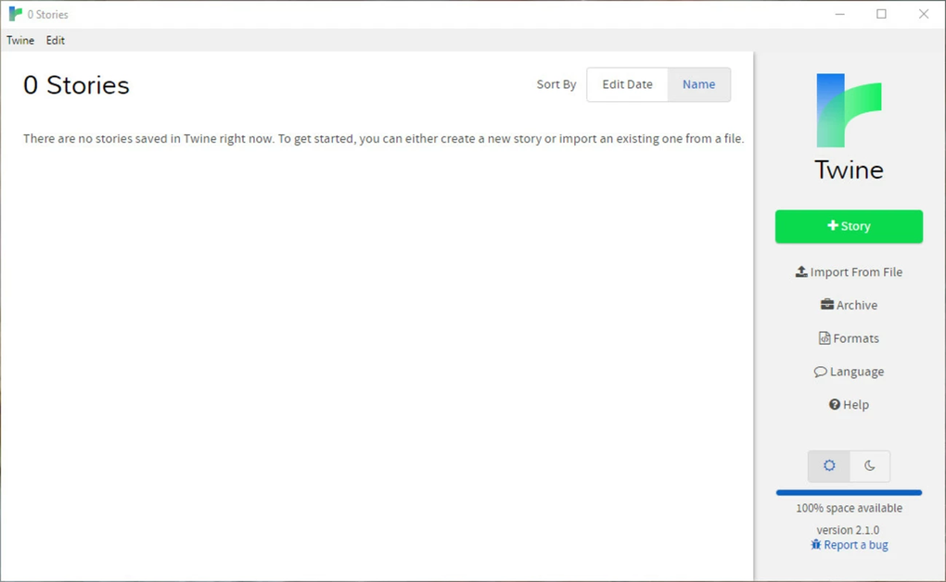This screenshot has height=582, width=946.
Task: Click the '0 Stories' heading
Action: click(x=76, y=85)
